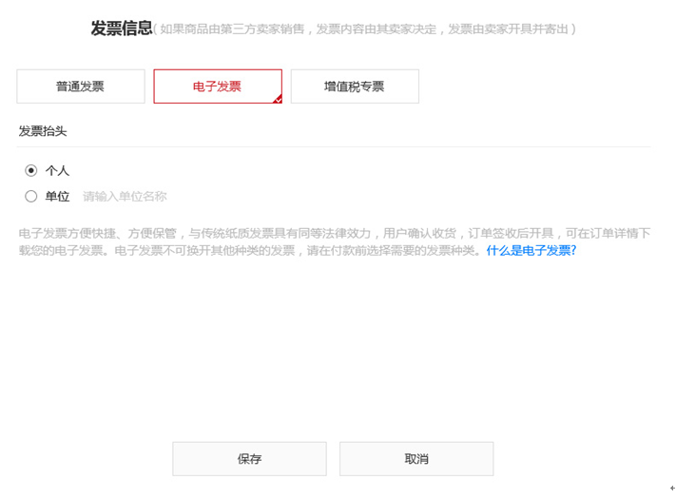The height and width of the screenshot is (499, 676).
Task: Click the 发票抬头 section heading
Action: coord(43,131)
